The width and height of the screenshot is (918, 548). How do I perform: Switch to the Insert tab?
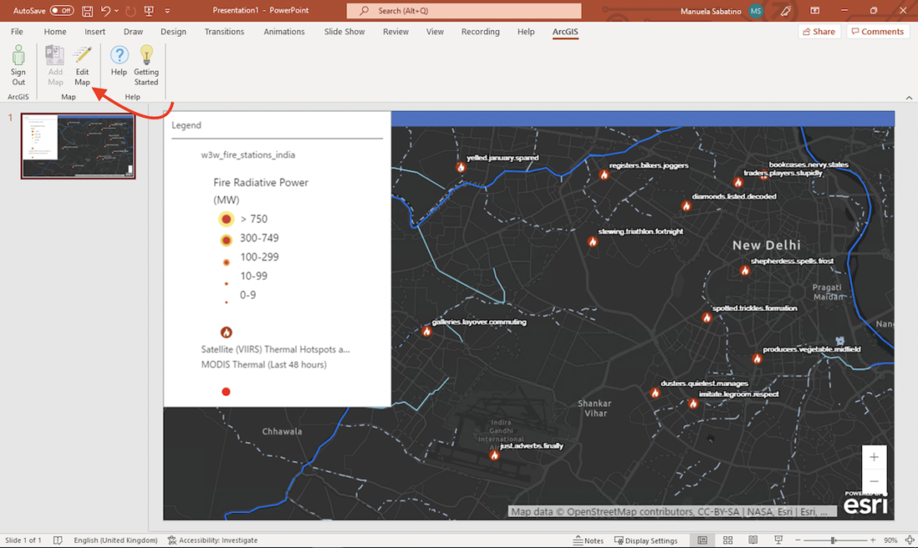[95, 32]
